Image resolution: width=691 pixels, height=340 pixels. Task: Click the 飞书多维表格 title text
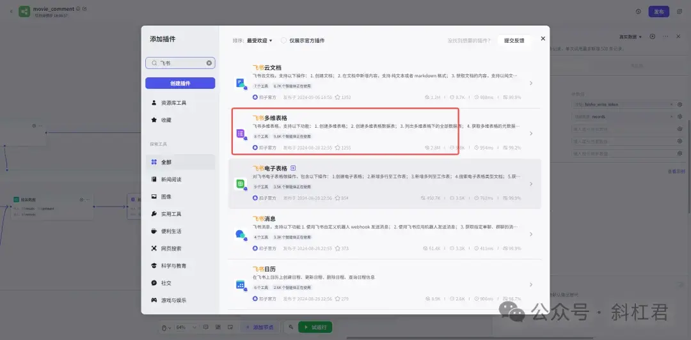(270, 118)
